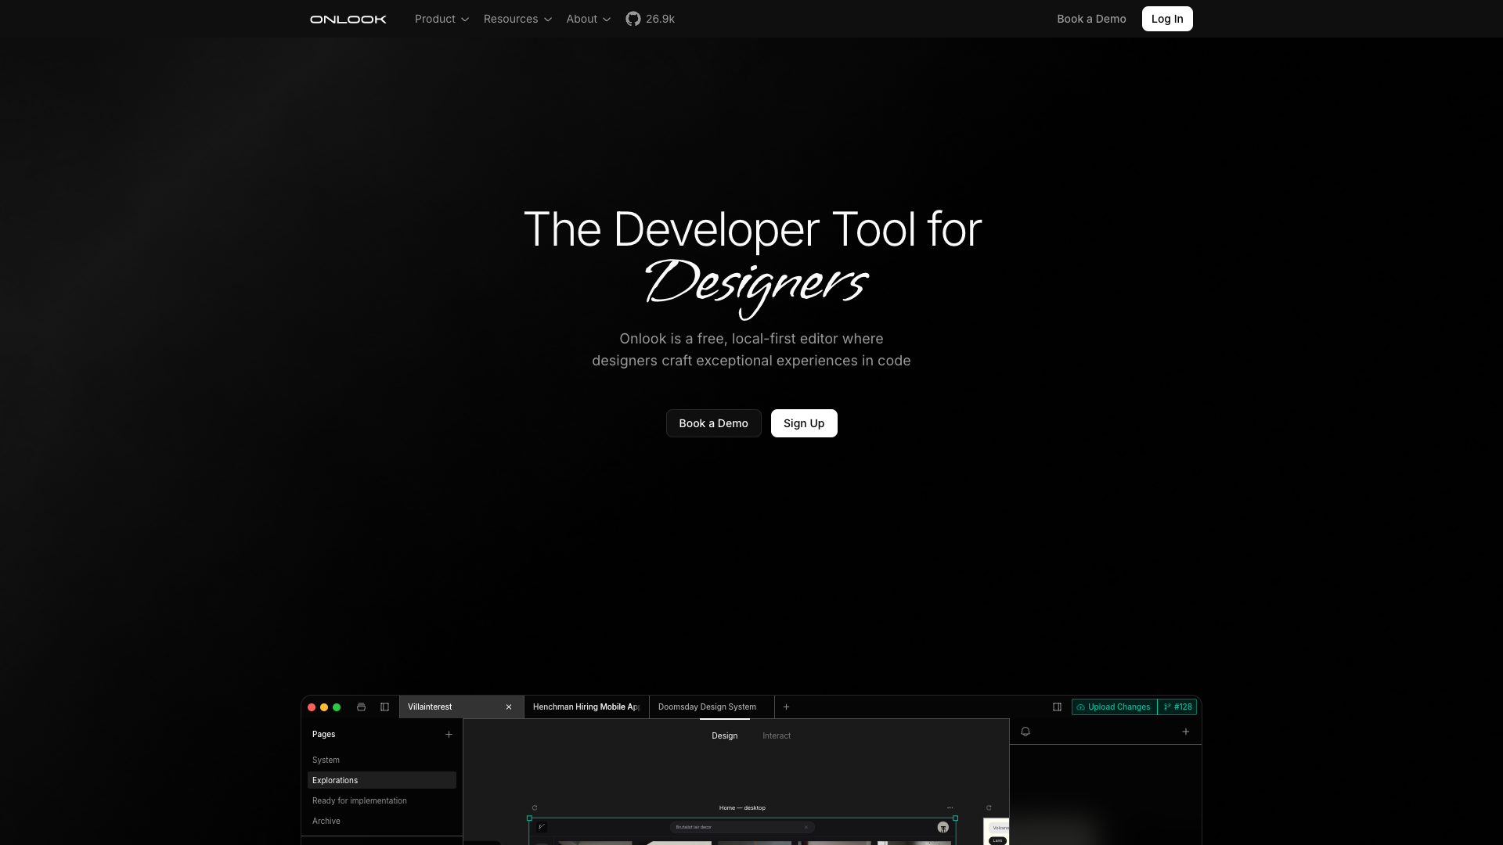Viewport: 1503px width, 845px height.
Task: Click the Upload Changes button
Action: 1114,707
